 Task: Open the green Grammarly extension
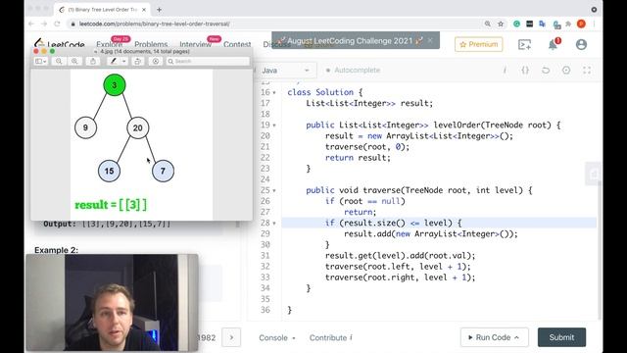pyautogui.click(x=516, y=24)
